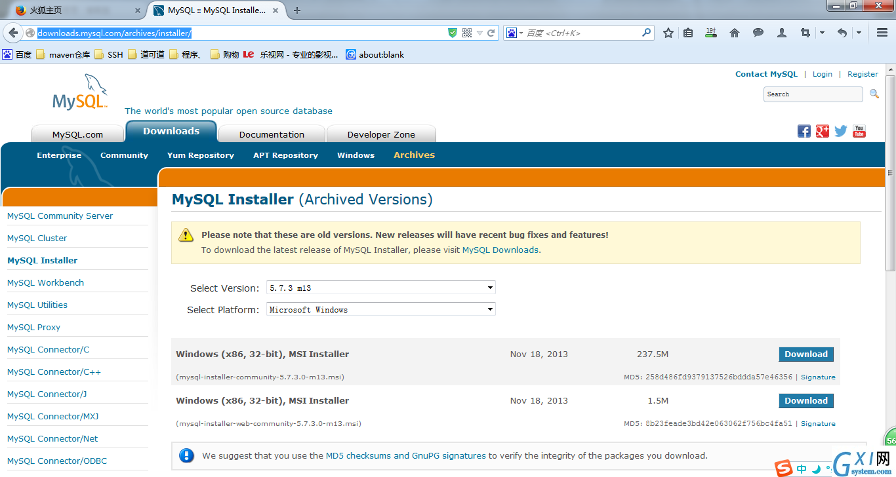Open the 程序、 bookmark folder
Viewport: 896px width, 477px height.
tap(188, 55)
